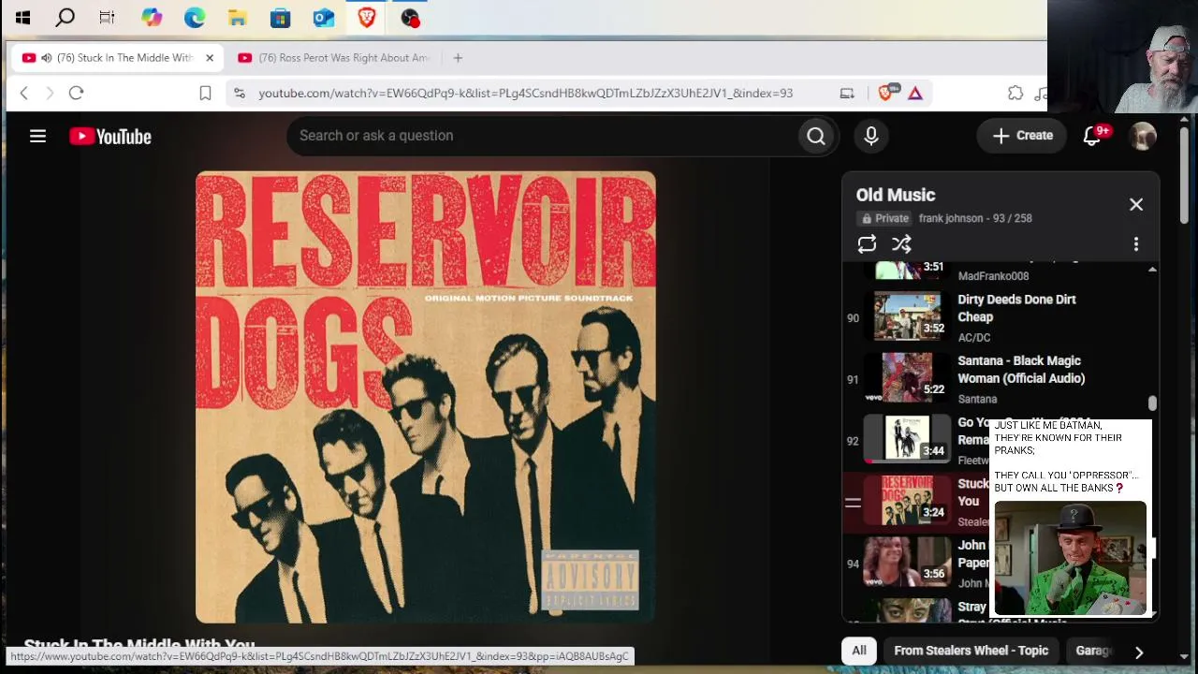The width and height of the screenshot is (1198, 674).
Task: Open File Explorer from the taskbar
Action: 238,17
